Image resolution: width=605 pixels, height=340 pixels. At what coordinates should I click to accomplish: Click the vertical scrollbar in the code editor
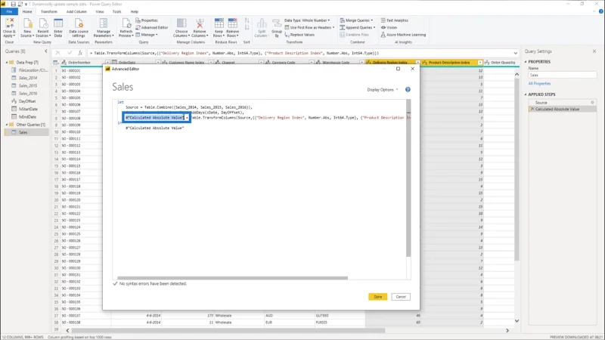click(x=408, y=178)
